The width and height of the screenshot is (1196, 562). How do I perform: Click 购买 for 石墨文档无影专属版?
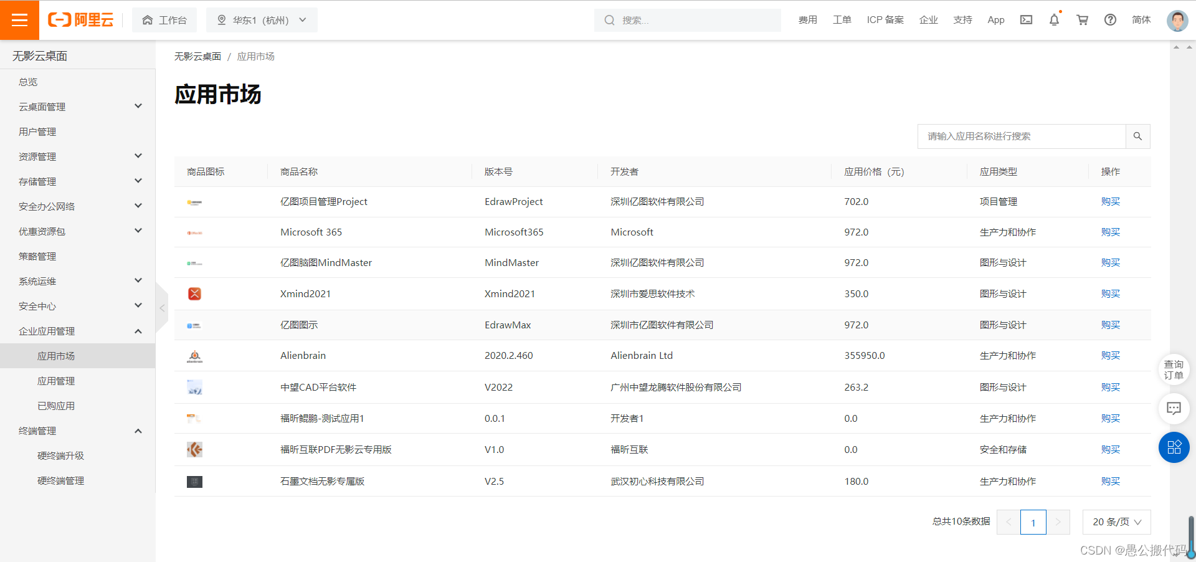pyautogui.click(x=1110, y=482)
